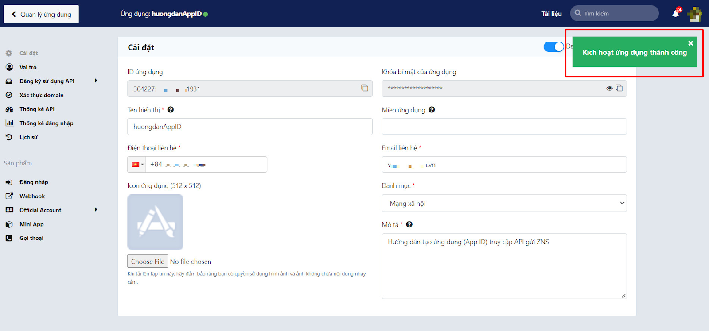Click the Vai trò user icon
709x331 pixels.
[x=9, y=67]
